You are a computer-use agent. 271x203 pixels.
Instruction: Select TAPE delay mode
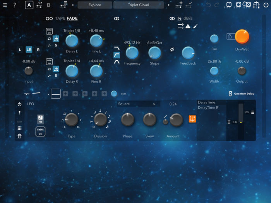tap(60, 18)
